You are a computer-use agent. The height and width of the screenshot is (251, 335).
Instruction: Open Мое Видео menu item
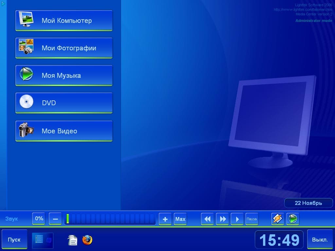pos(64,131)
